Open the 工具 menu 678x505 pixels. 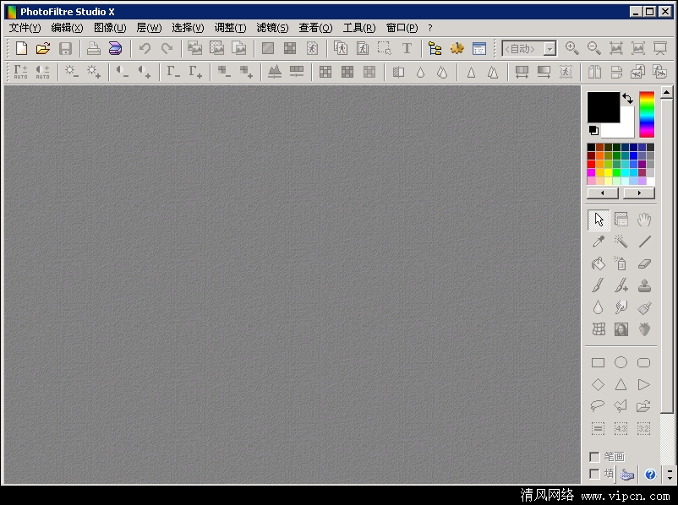pos(359,28)
